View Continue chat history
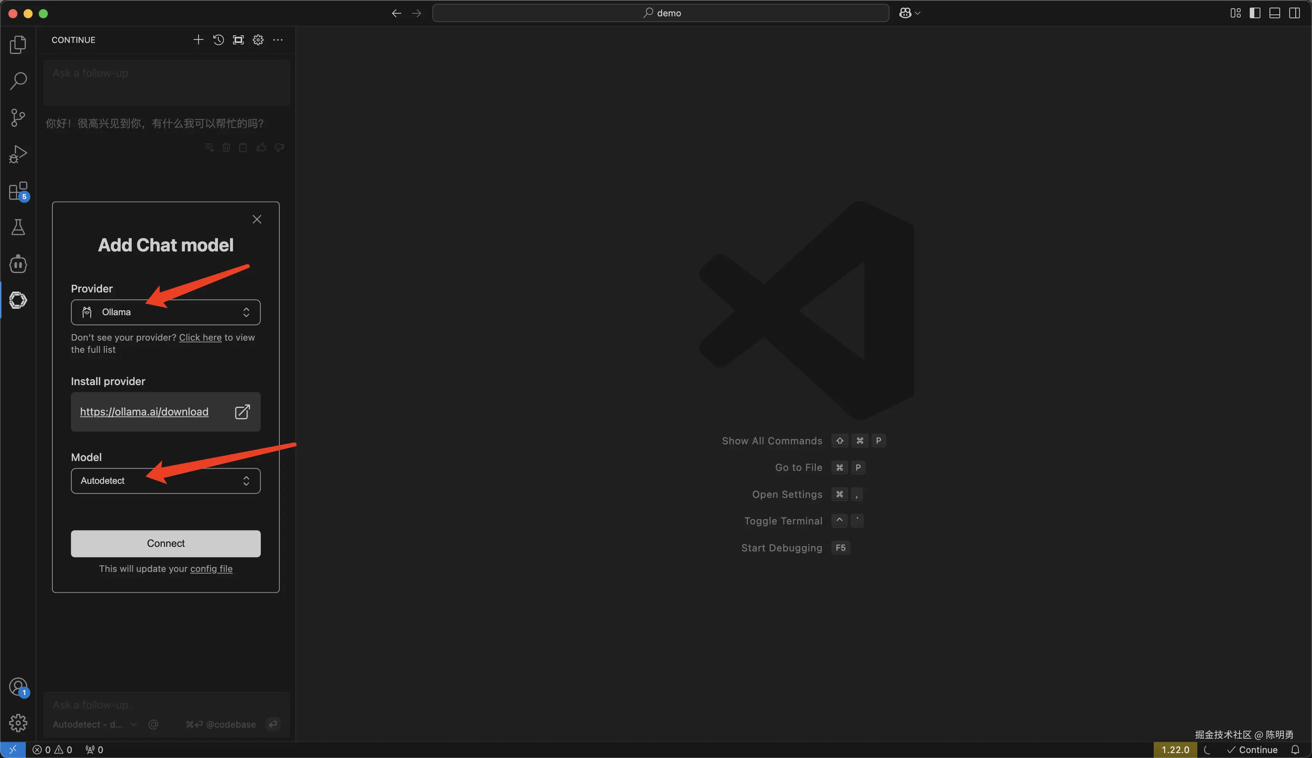The image size is (1312, 758). tap(219, 40)
